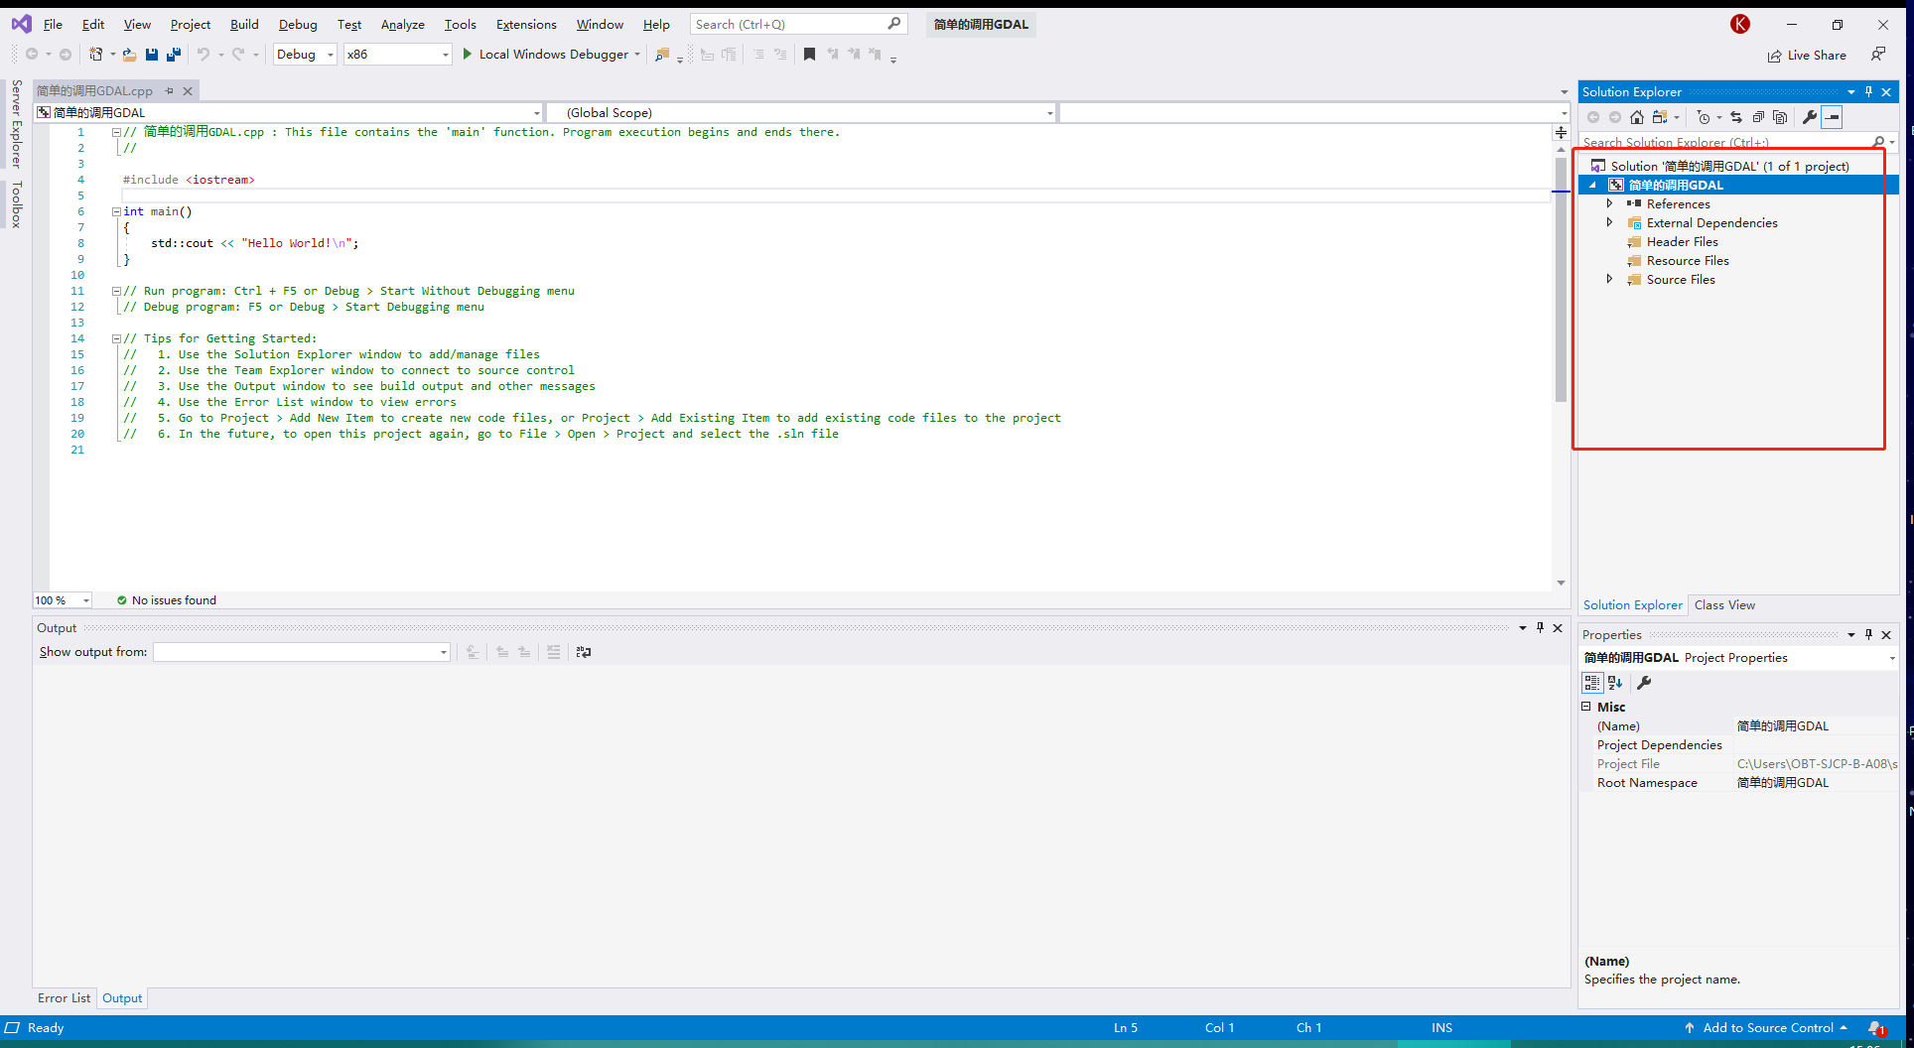Open the Show output from dropdown
1914x1048 pixels.
click(x=302, y=652)
